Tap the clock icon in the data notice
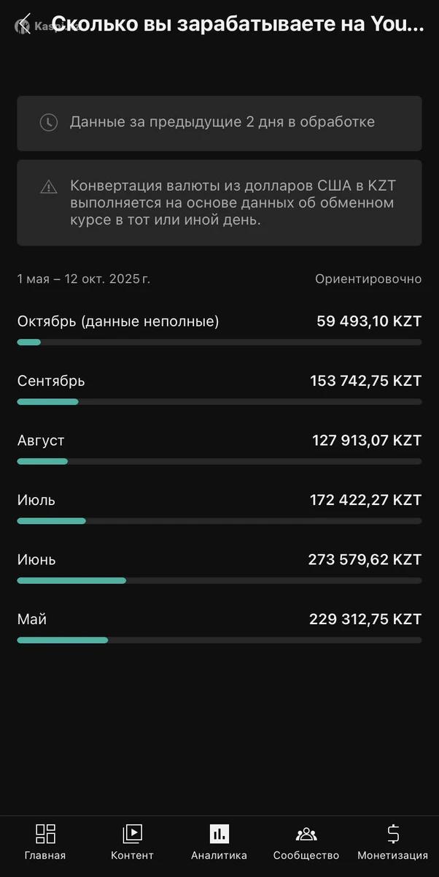Image resolution: width=439 pixels, height=877 pixels. [x=48, y=122]
